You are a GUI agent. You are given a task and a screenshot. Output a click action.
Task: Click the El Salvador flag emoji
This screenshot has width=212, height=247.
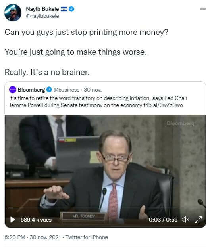tap(64, 9)
